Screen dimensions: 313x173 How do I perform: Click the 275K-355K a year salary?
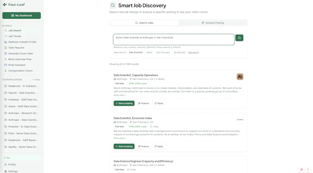pos(138,127)
